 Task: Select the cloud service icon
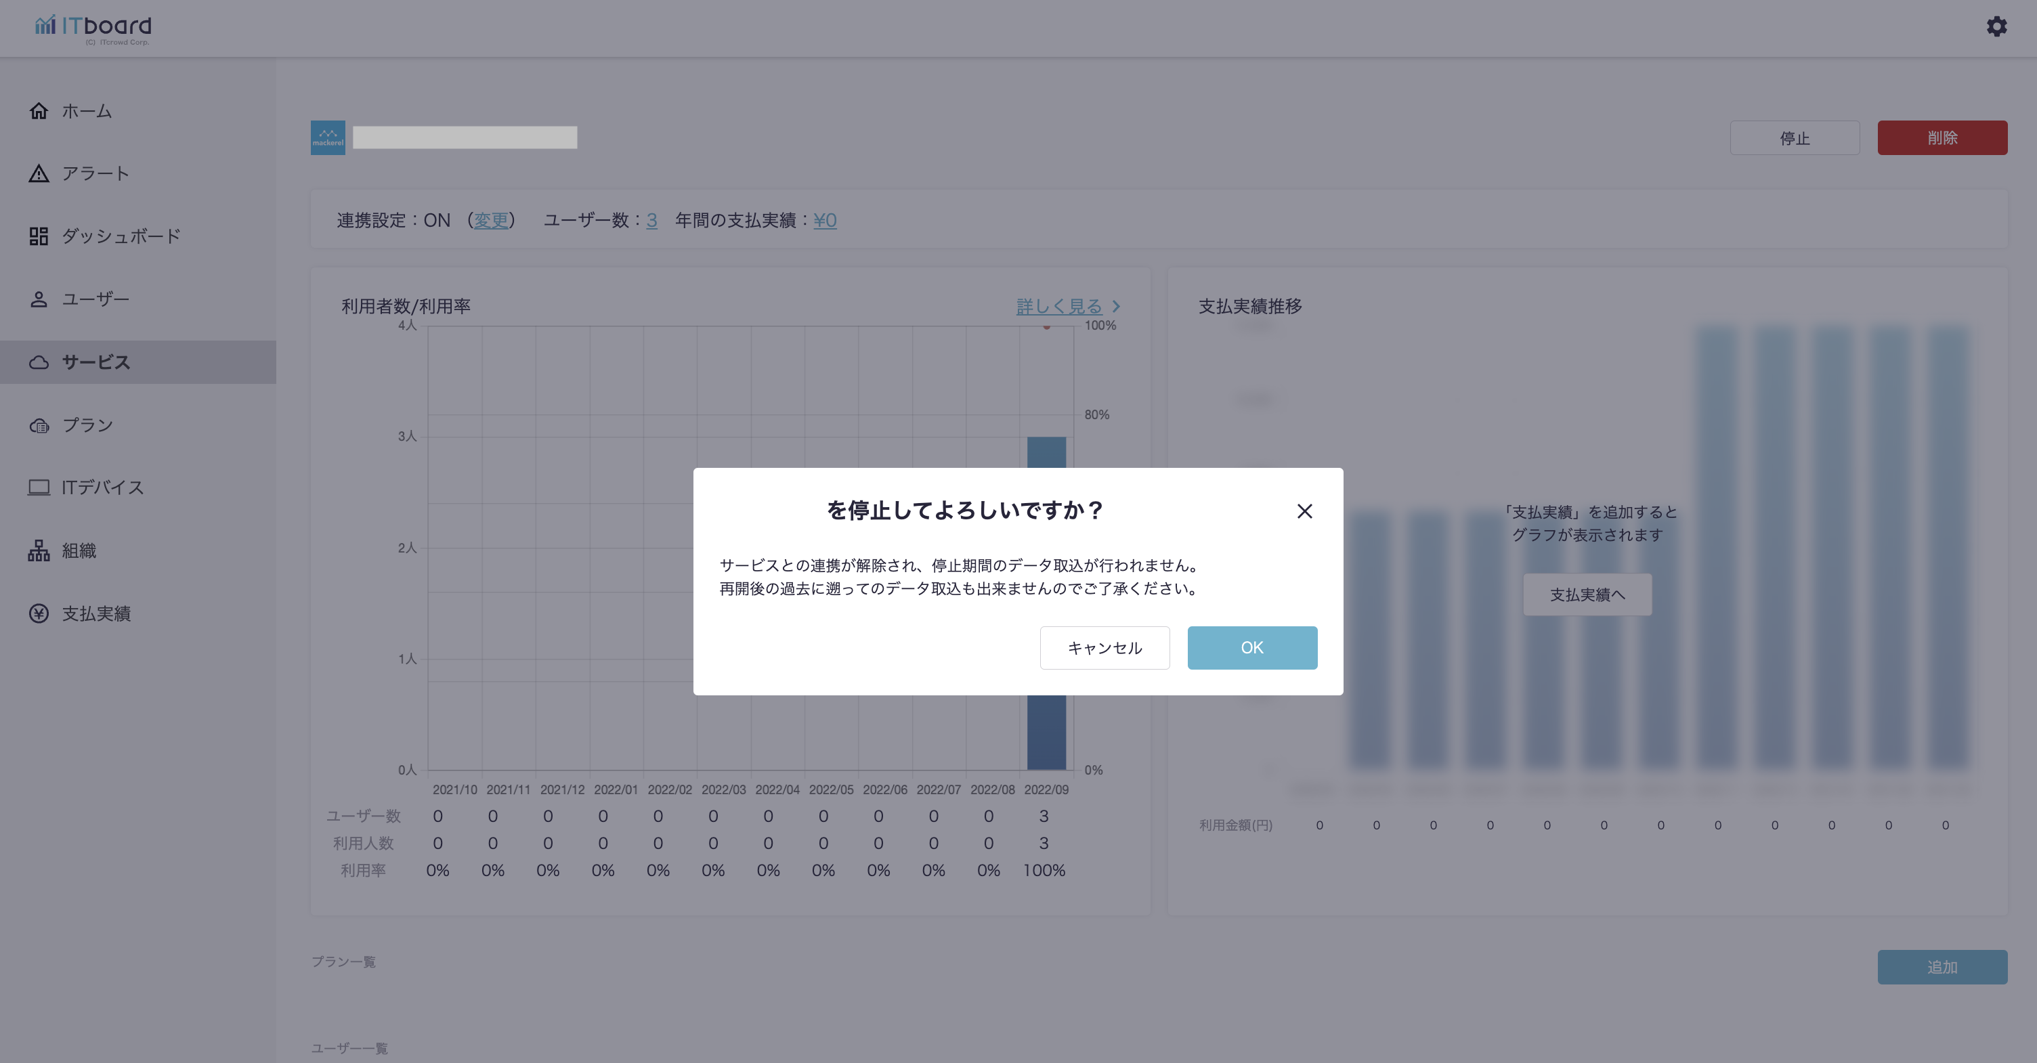pos(38,363)
